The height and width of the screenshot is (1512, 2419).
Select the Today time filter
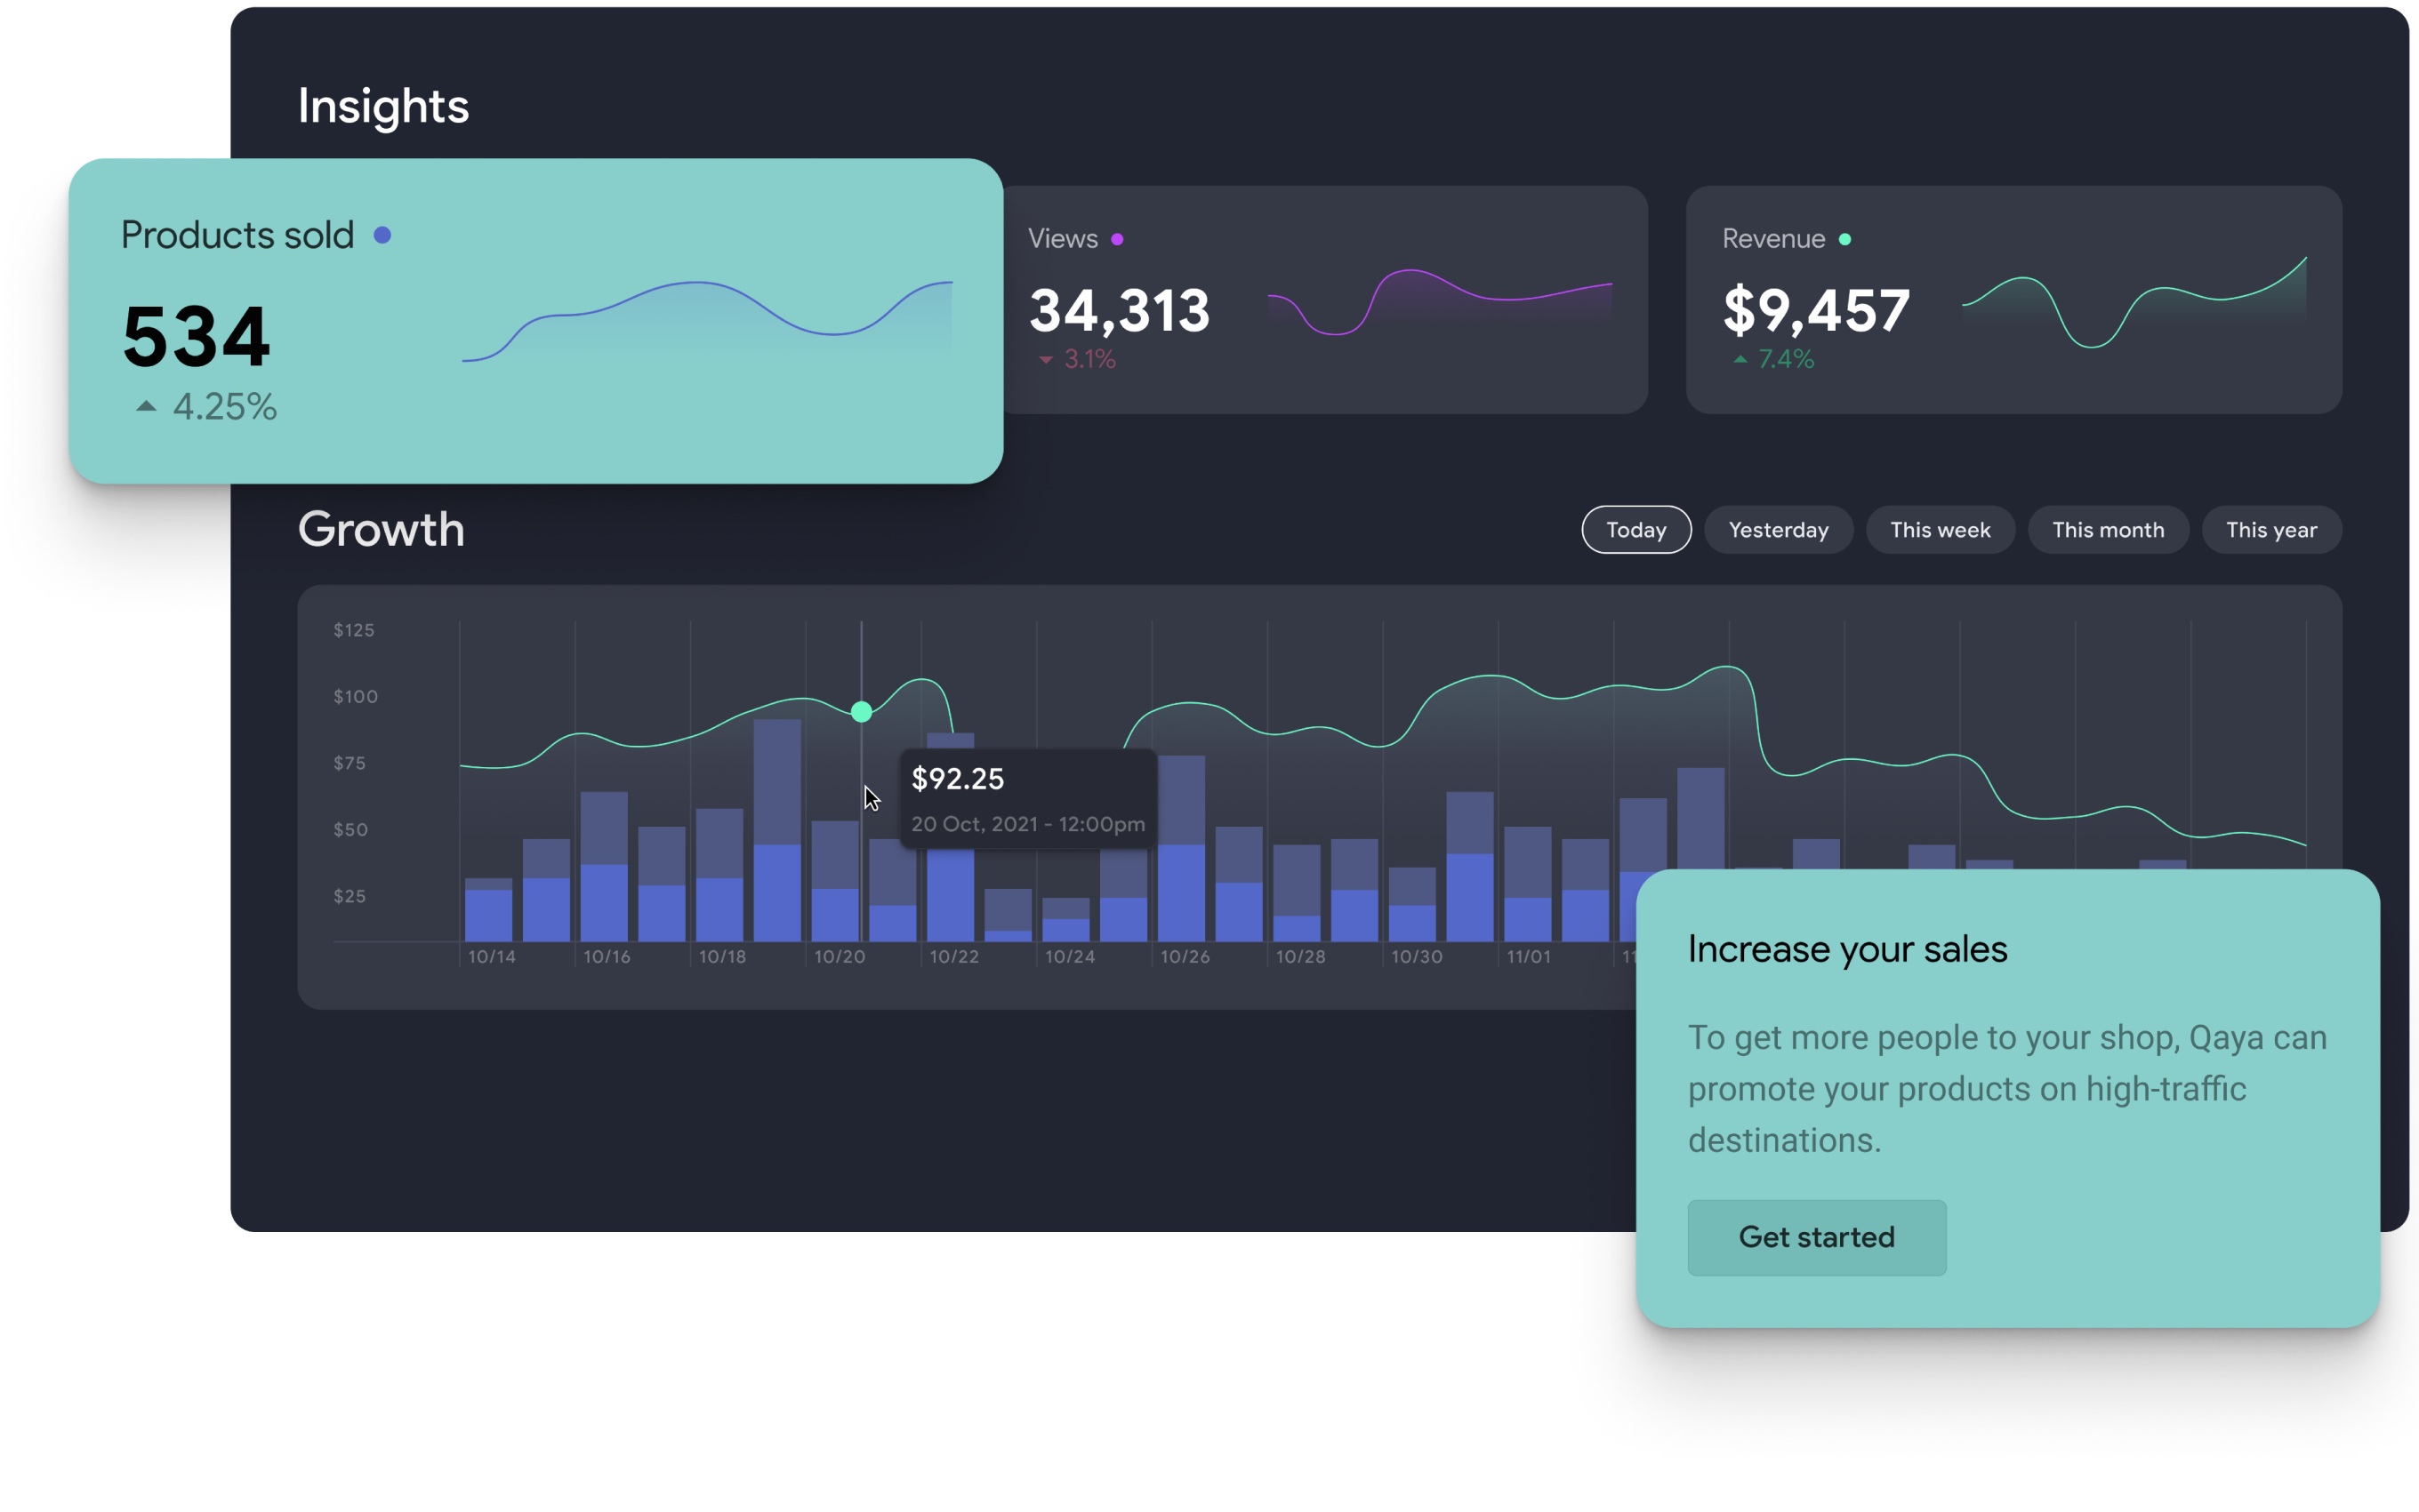1635,530
